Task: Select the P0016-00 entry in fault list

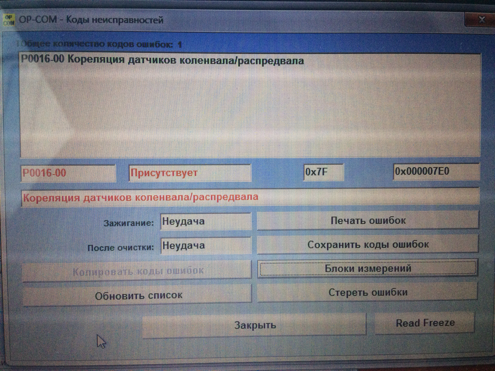Action: point(162,60)
